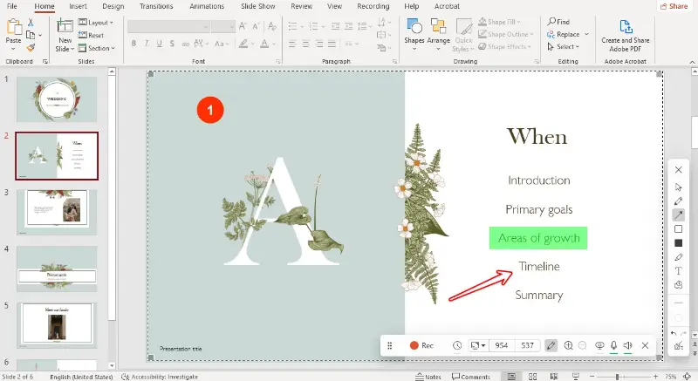Open the Shapes gallery in Drawing group
Viewport: 698px width, 381px height.
click(x=414, y=34)
